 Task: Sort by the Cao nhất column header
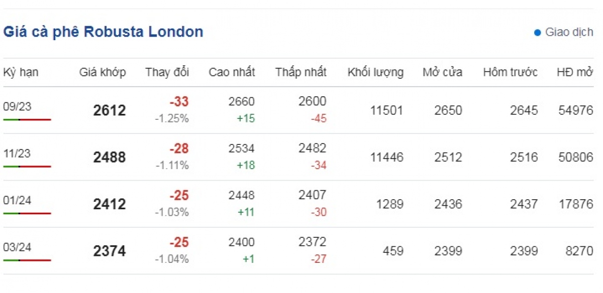click(x=232, y=72)
